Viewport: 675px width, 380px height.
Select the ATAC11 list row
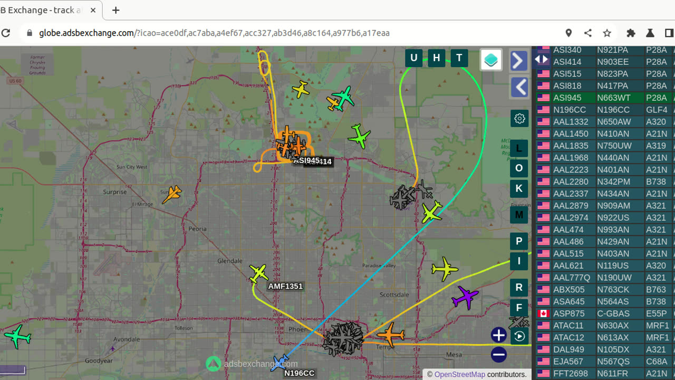605,326
